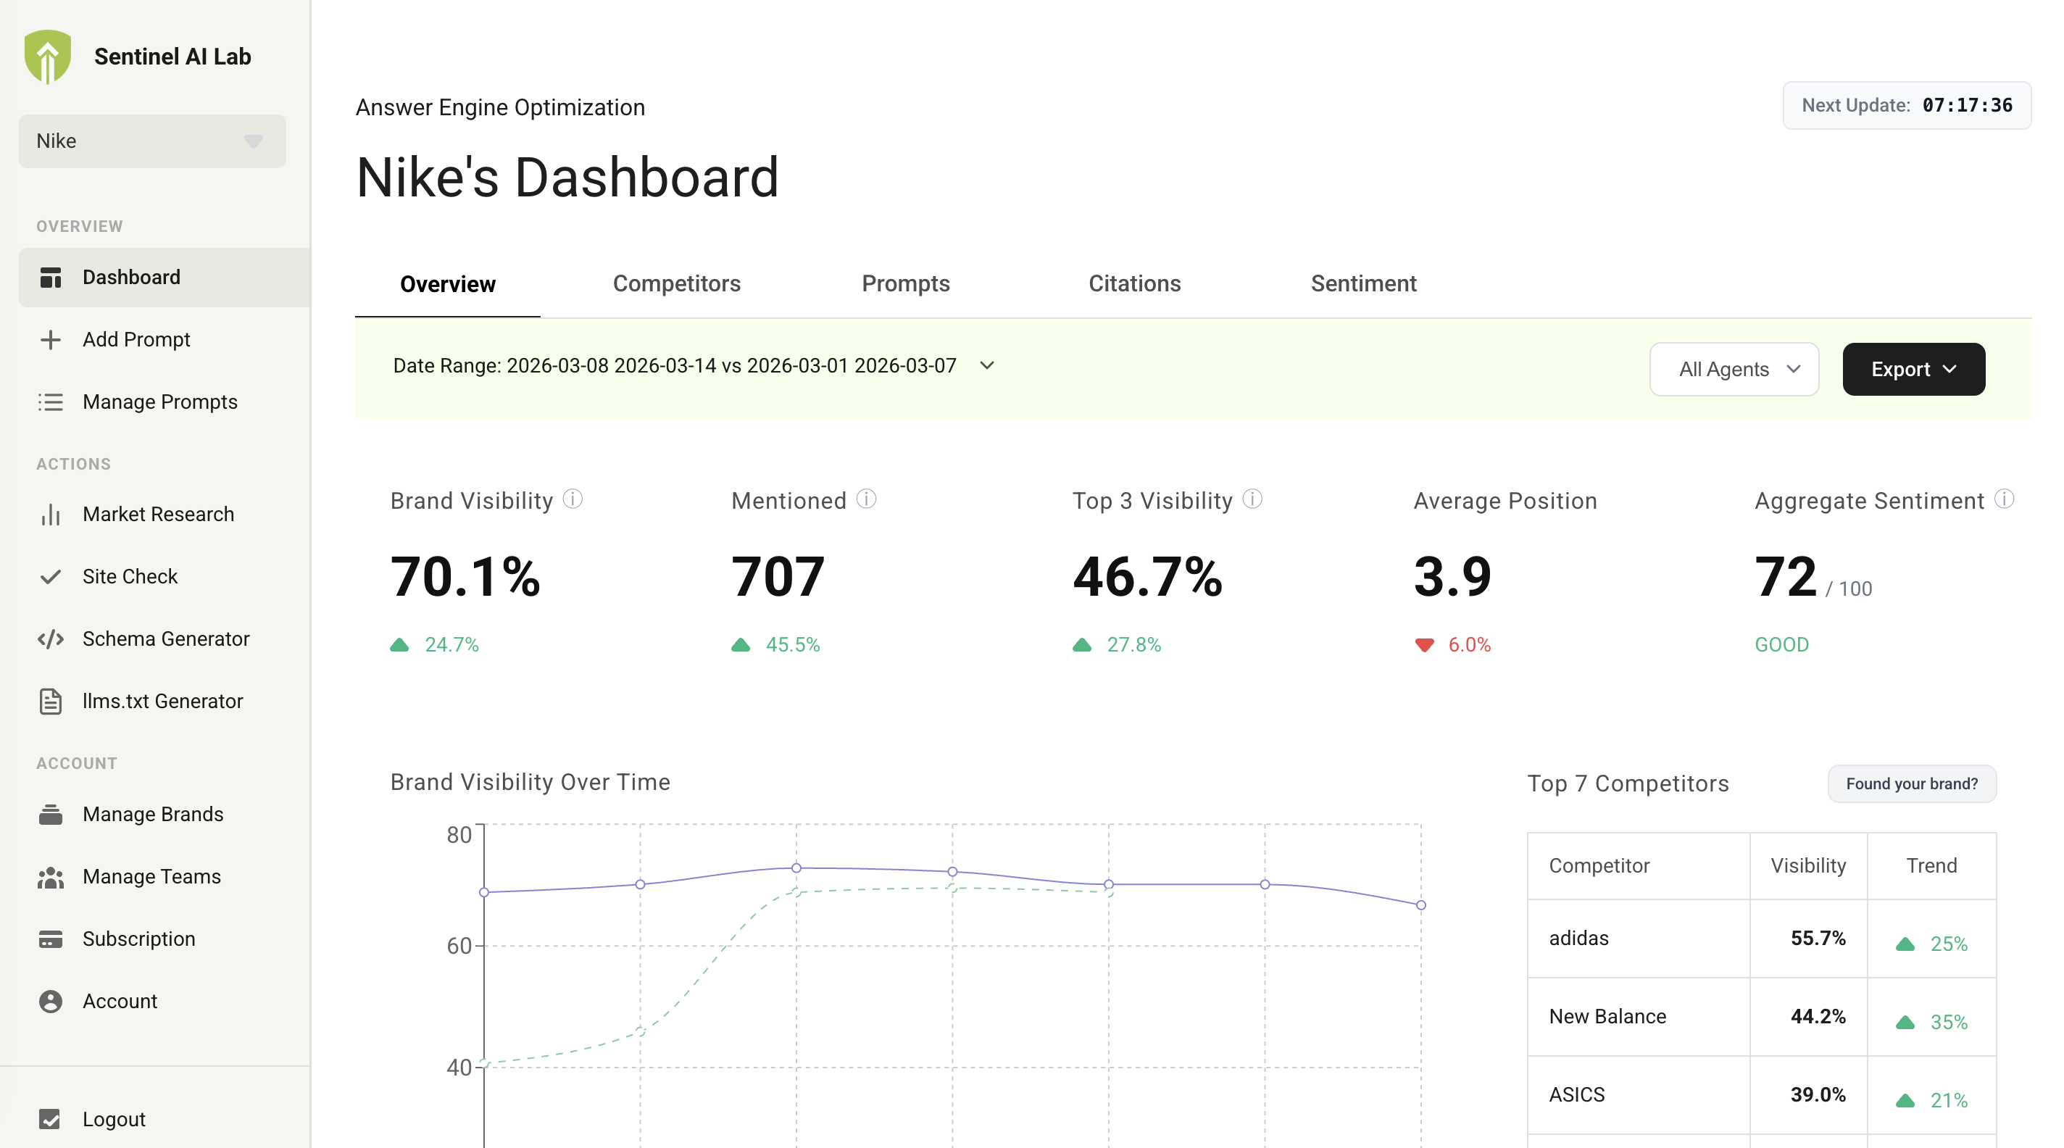Click the Next Update countdown timer
The width and height of the screenshot is (2064, 1148).
coord(1907,105)
